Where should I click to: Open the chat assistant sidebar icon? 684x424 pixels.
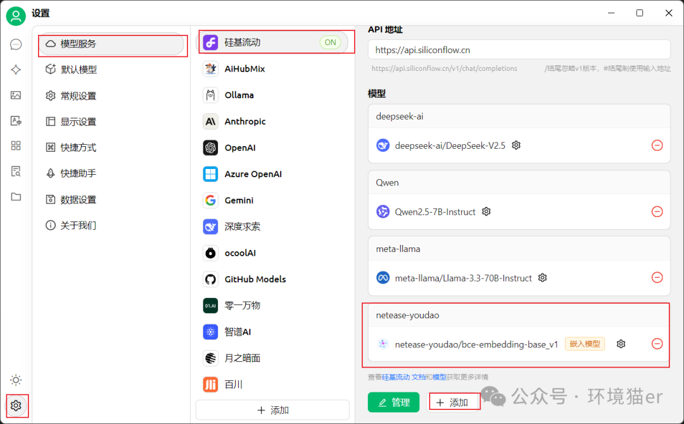click(16, 44)
